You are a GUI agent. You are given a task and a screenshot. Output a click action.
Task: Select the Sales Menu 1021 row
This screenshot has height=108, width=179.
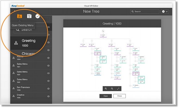click(31, 65)
